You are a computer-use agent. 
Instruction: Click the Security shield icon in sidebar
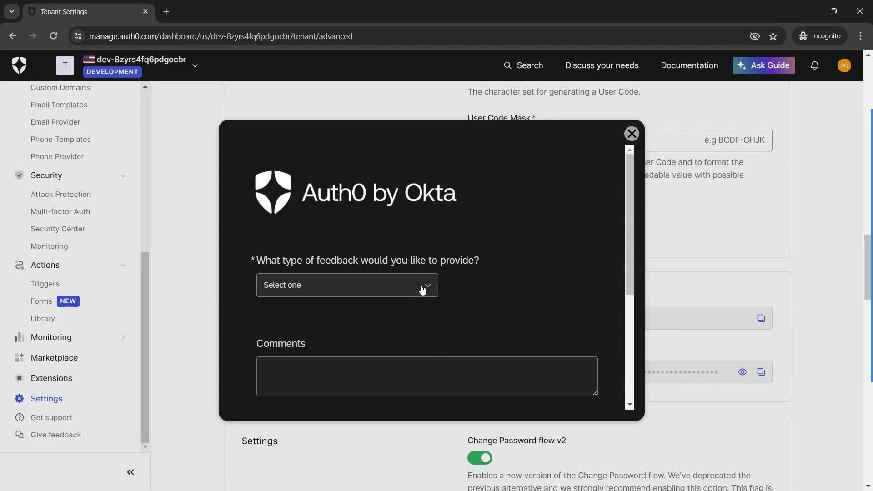tap(19, 175)
